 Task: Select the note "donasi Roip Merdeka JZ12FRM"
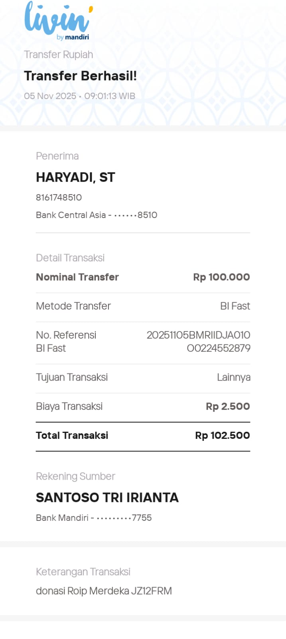pyautogui.click(x=104, y=591)
